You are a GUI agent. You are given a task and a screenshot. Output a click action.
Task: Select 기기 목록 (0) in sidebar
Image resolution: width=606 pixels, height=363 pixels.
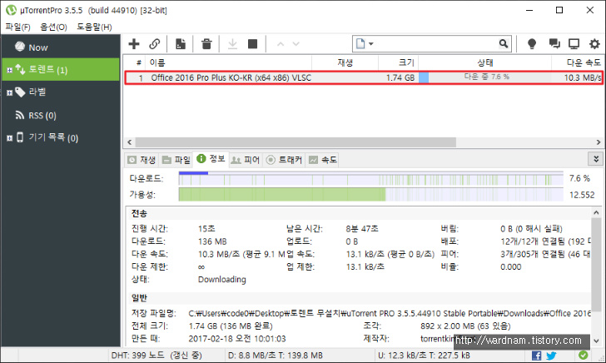click(53, 137)
